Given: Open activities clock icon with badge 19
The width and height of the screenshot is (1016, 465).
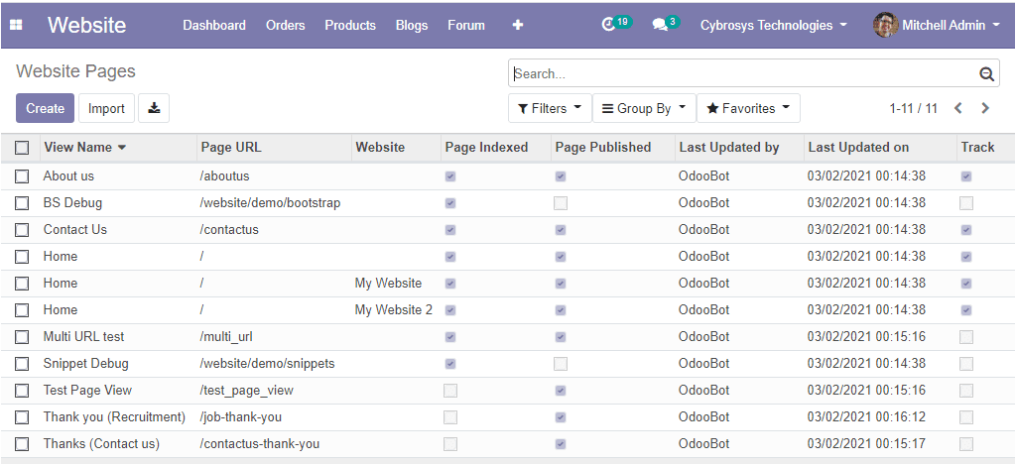Looking at the screenshot, I should 610,25.
